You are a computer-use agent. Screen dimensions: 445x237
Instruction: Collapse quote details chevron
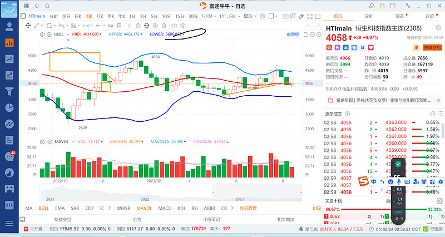tap(384, 81)
